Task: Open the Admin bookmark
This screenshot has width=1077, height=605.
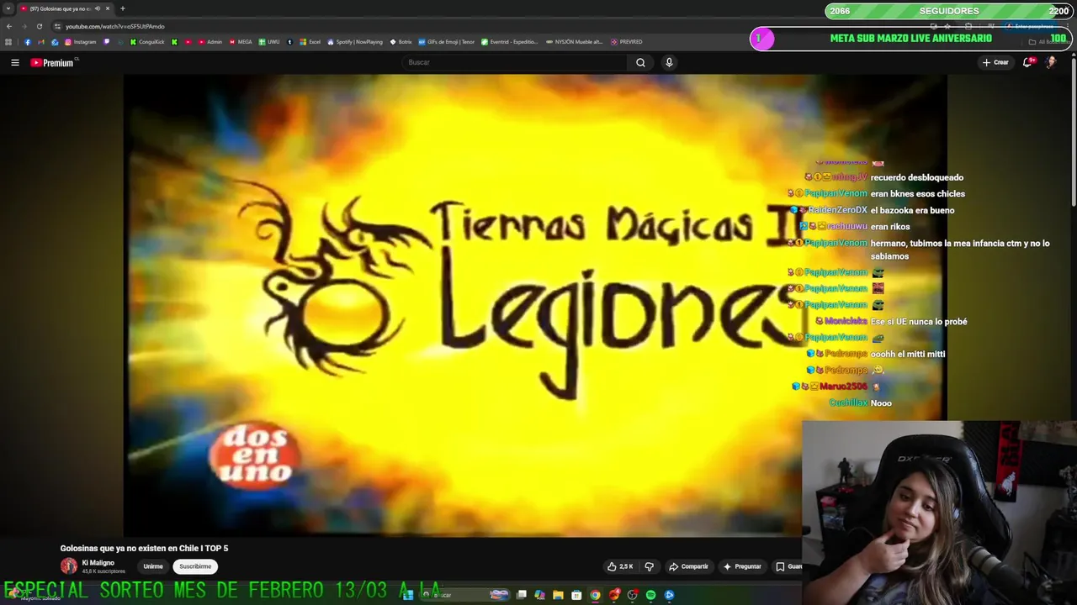Action: click(x=210, y=42)
